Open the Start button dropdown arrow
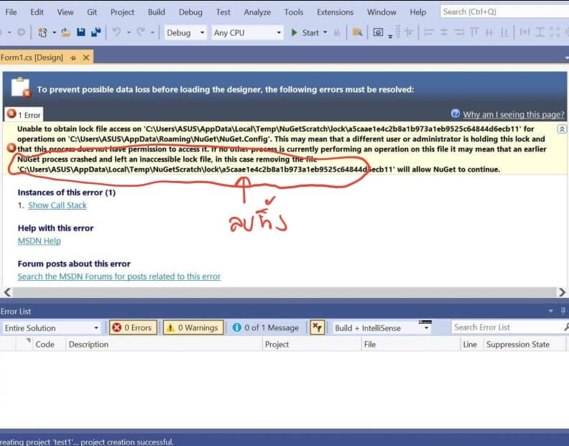 tap(325, 32)
